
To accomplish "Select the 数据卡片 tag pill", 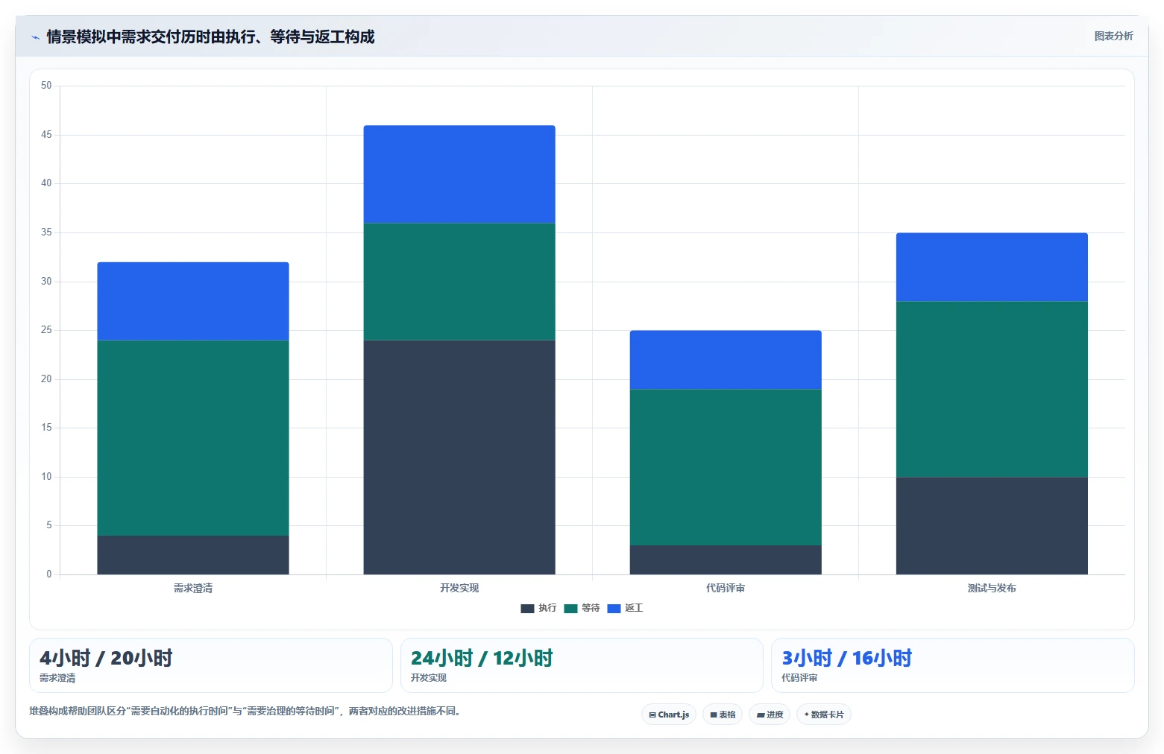I will [824, 715].
